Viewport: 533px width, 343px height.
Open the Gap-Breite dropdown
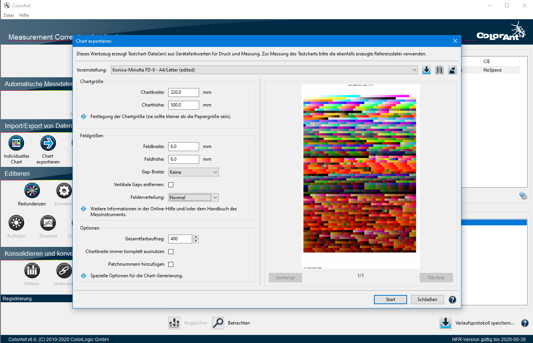(x=193, y=172)
